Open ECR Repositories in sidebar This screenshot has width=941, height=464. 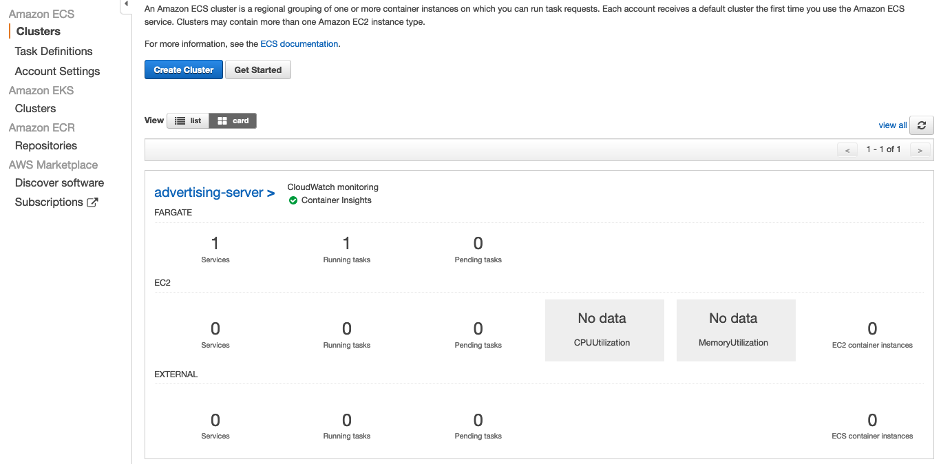(x=46, y=146)
